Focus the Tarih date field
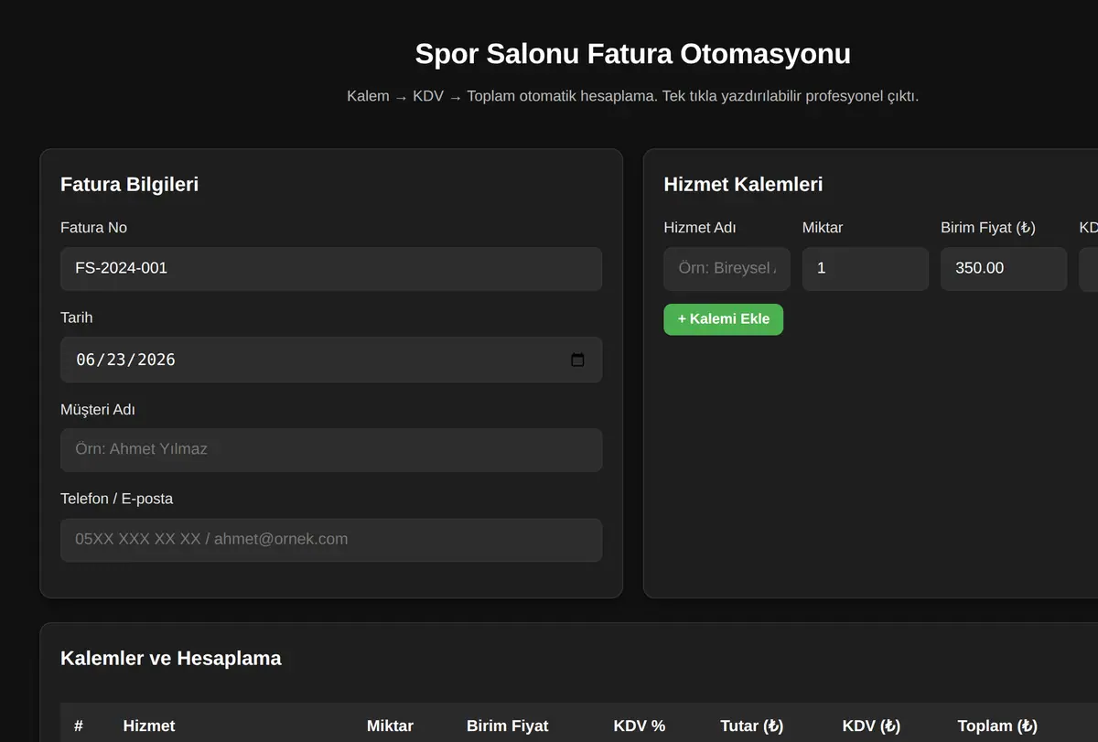Viewport: 1098px width, 742px height. click(331, 360)
